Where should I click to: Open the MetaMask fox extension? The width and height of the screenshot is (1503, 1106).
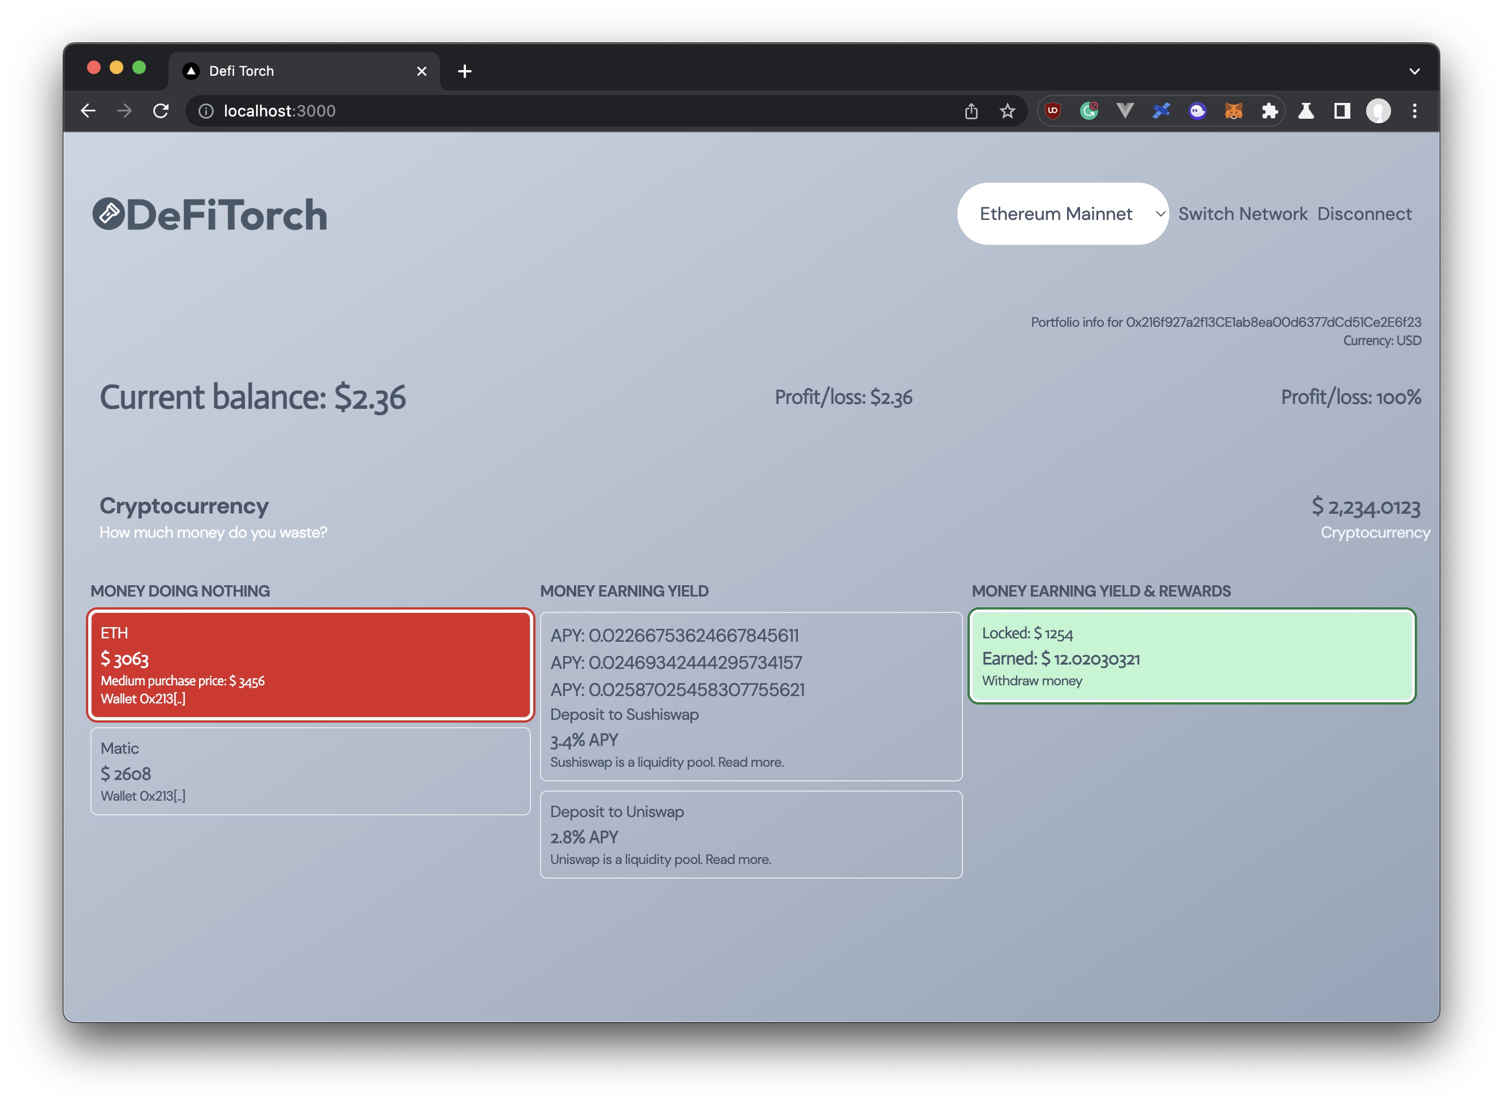1234,110
